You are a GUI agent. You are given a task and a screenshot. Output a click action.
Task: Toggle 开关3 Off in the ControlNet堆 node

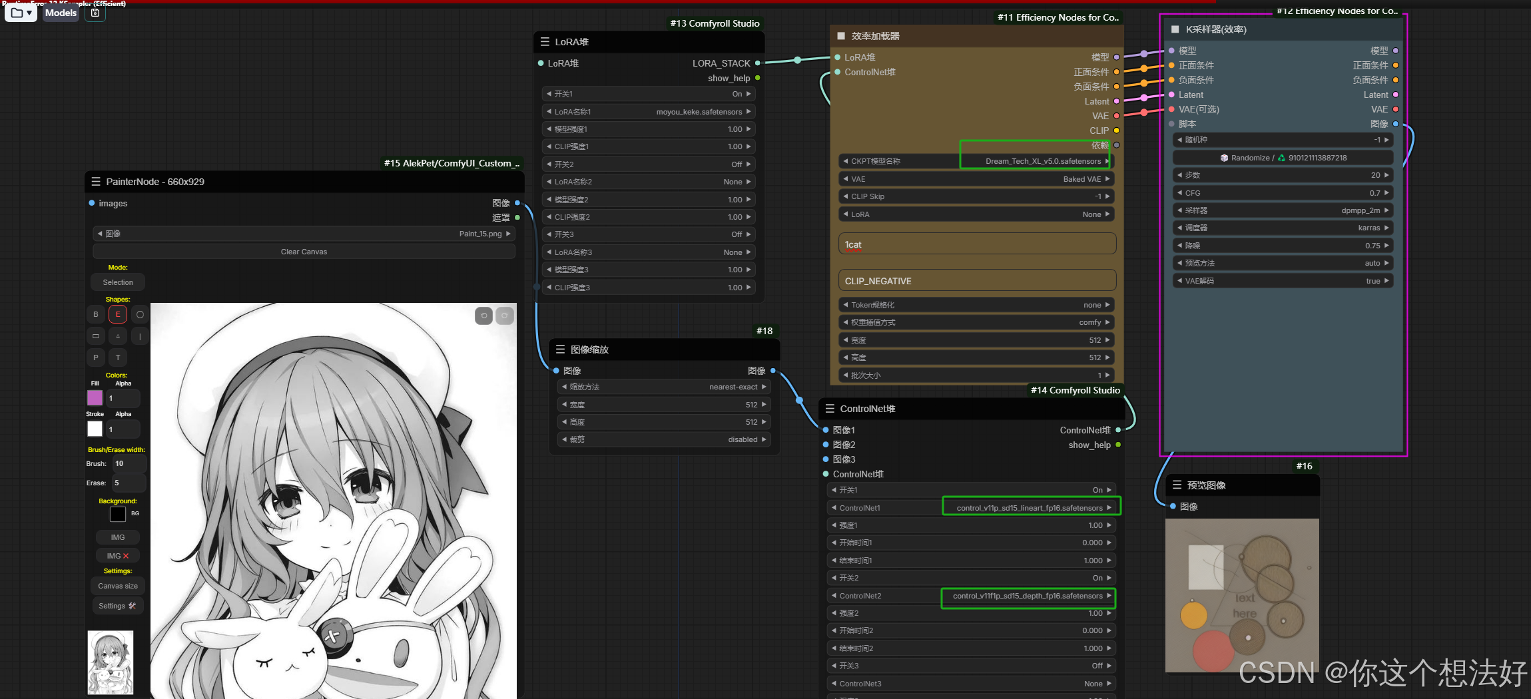972,666
